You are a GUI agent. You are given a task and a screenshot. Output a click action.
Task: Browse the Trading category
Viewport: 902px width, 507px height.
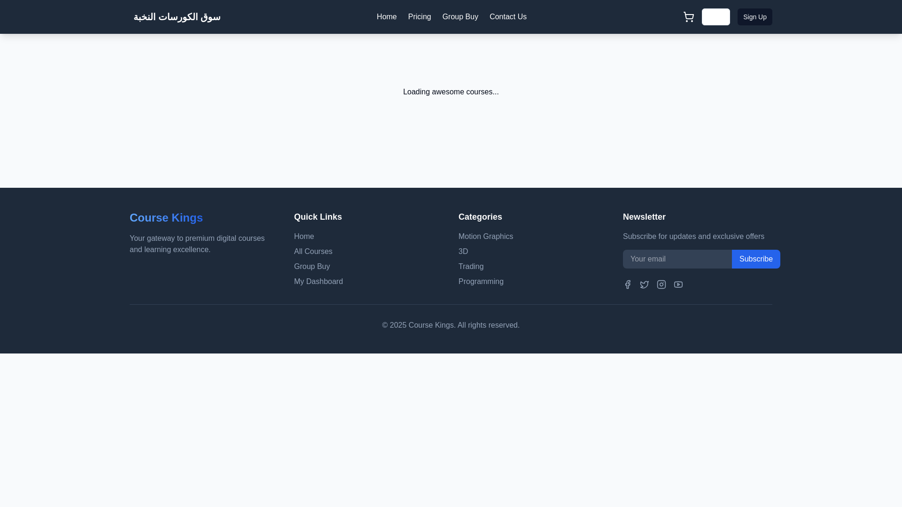pyautogui.click(x=471, y=267)
